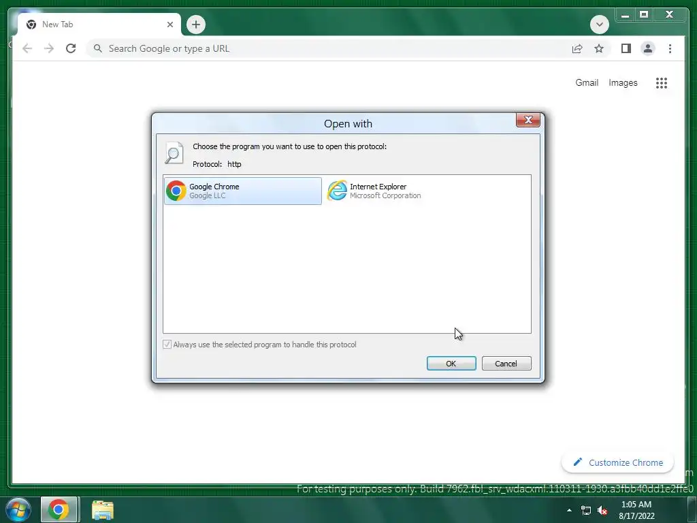This screenshot has width=697, height=523.
Task: Open Windows Explorer from the taskbar
Action: [103, 510]
